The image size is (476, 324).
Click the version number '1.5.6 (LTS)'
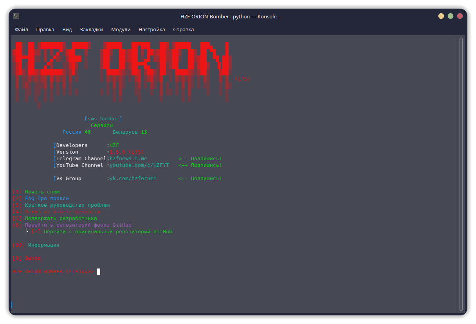(127, 152)
